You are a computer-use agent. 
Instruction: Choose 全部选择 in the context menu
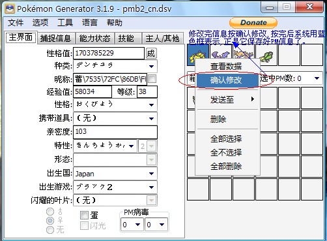[x=227, y=139]
